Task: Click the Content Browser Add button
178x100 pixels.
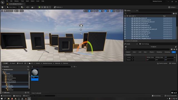Action: point(5,63)
